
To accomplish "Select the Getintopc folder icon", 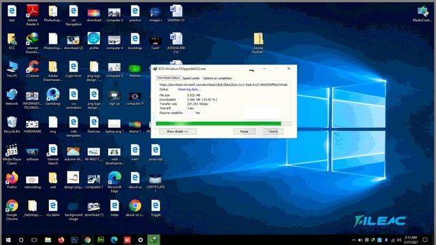I will click(x=32, y=208).
